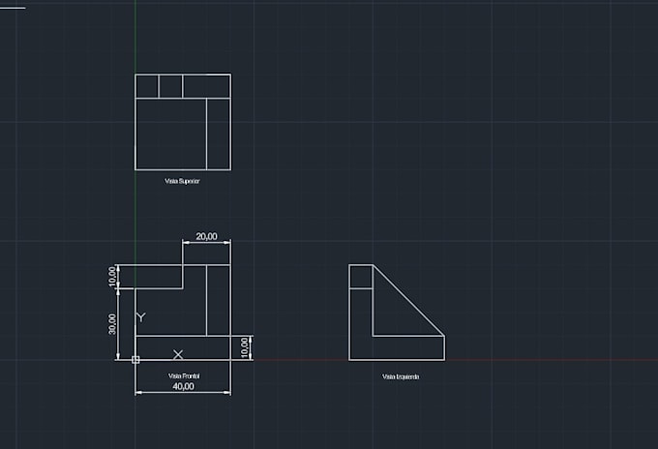Pick the Vista Izquierda label
This screenshot has width=658, height=449.
[x=401, y=376]
